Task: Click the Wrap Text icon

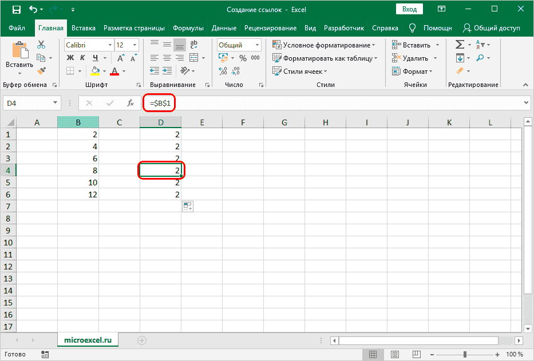Action: [194, 45]
